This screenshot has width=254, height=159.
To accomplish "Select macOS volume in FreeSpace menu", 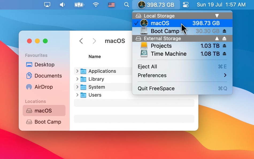I will (x=182, y=23).
